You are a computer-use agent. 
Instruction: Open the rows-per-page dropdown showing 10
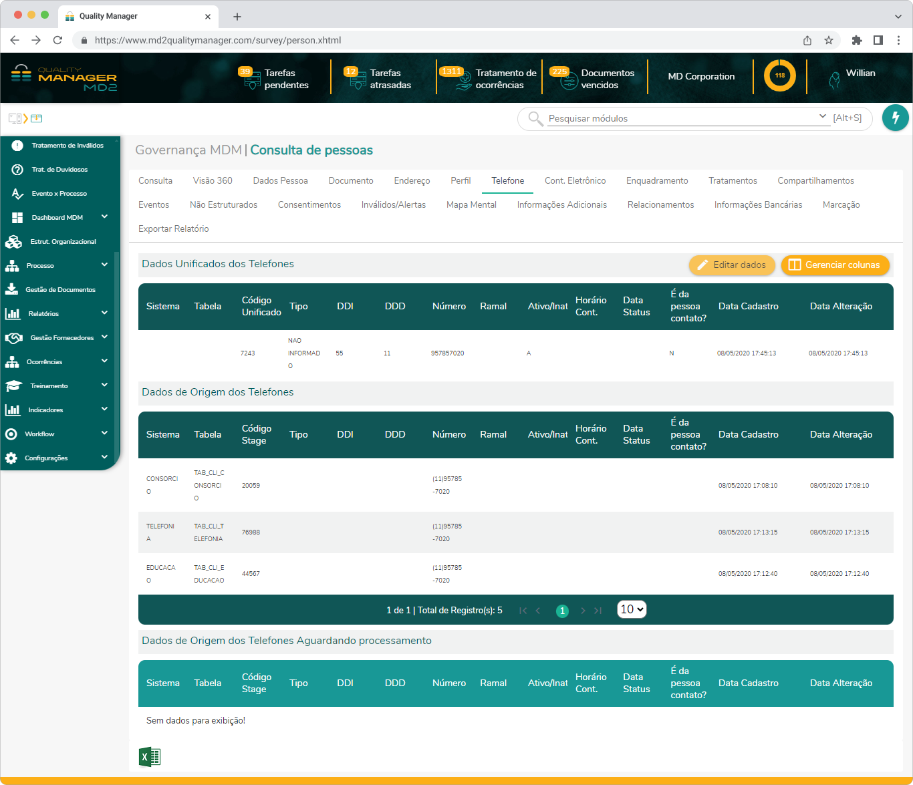click(631, 609)
